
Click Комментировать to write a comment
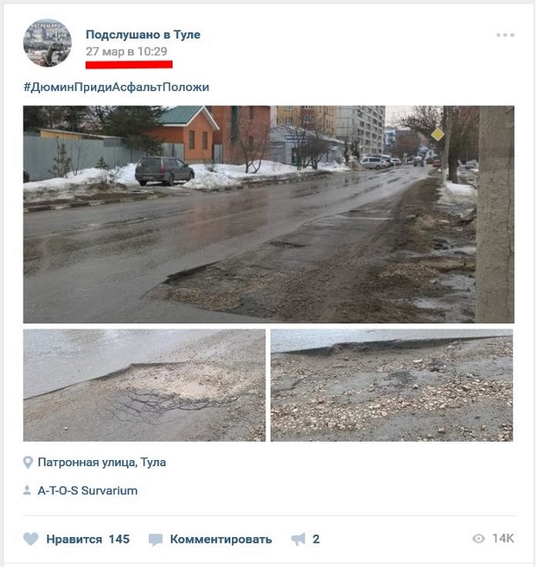(x=221, y=539)
